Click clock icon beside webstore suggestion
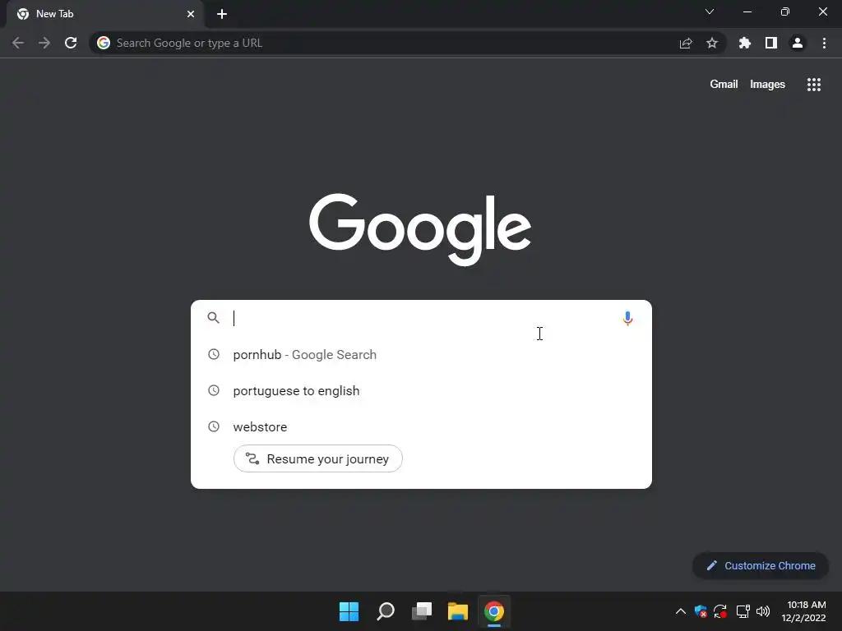 click(214, 426)
